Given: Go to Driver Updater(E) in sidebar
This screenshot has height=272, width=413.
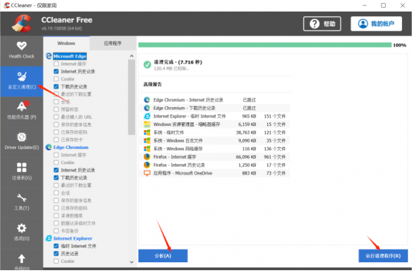Looking at the screenshot, I should coord(21,142).
